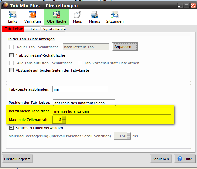Open the Maus settings pane
Screen dimensions: 197x169
(77, 17)
